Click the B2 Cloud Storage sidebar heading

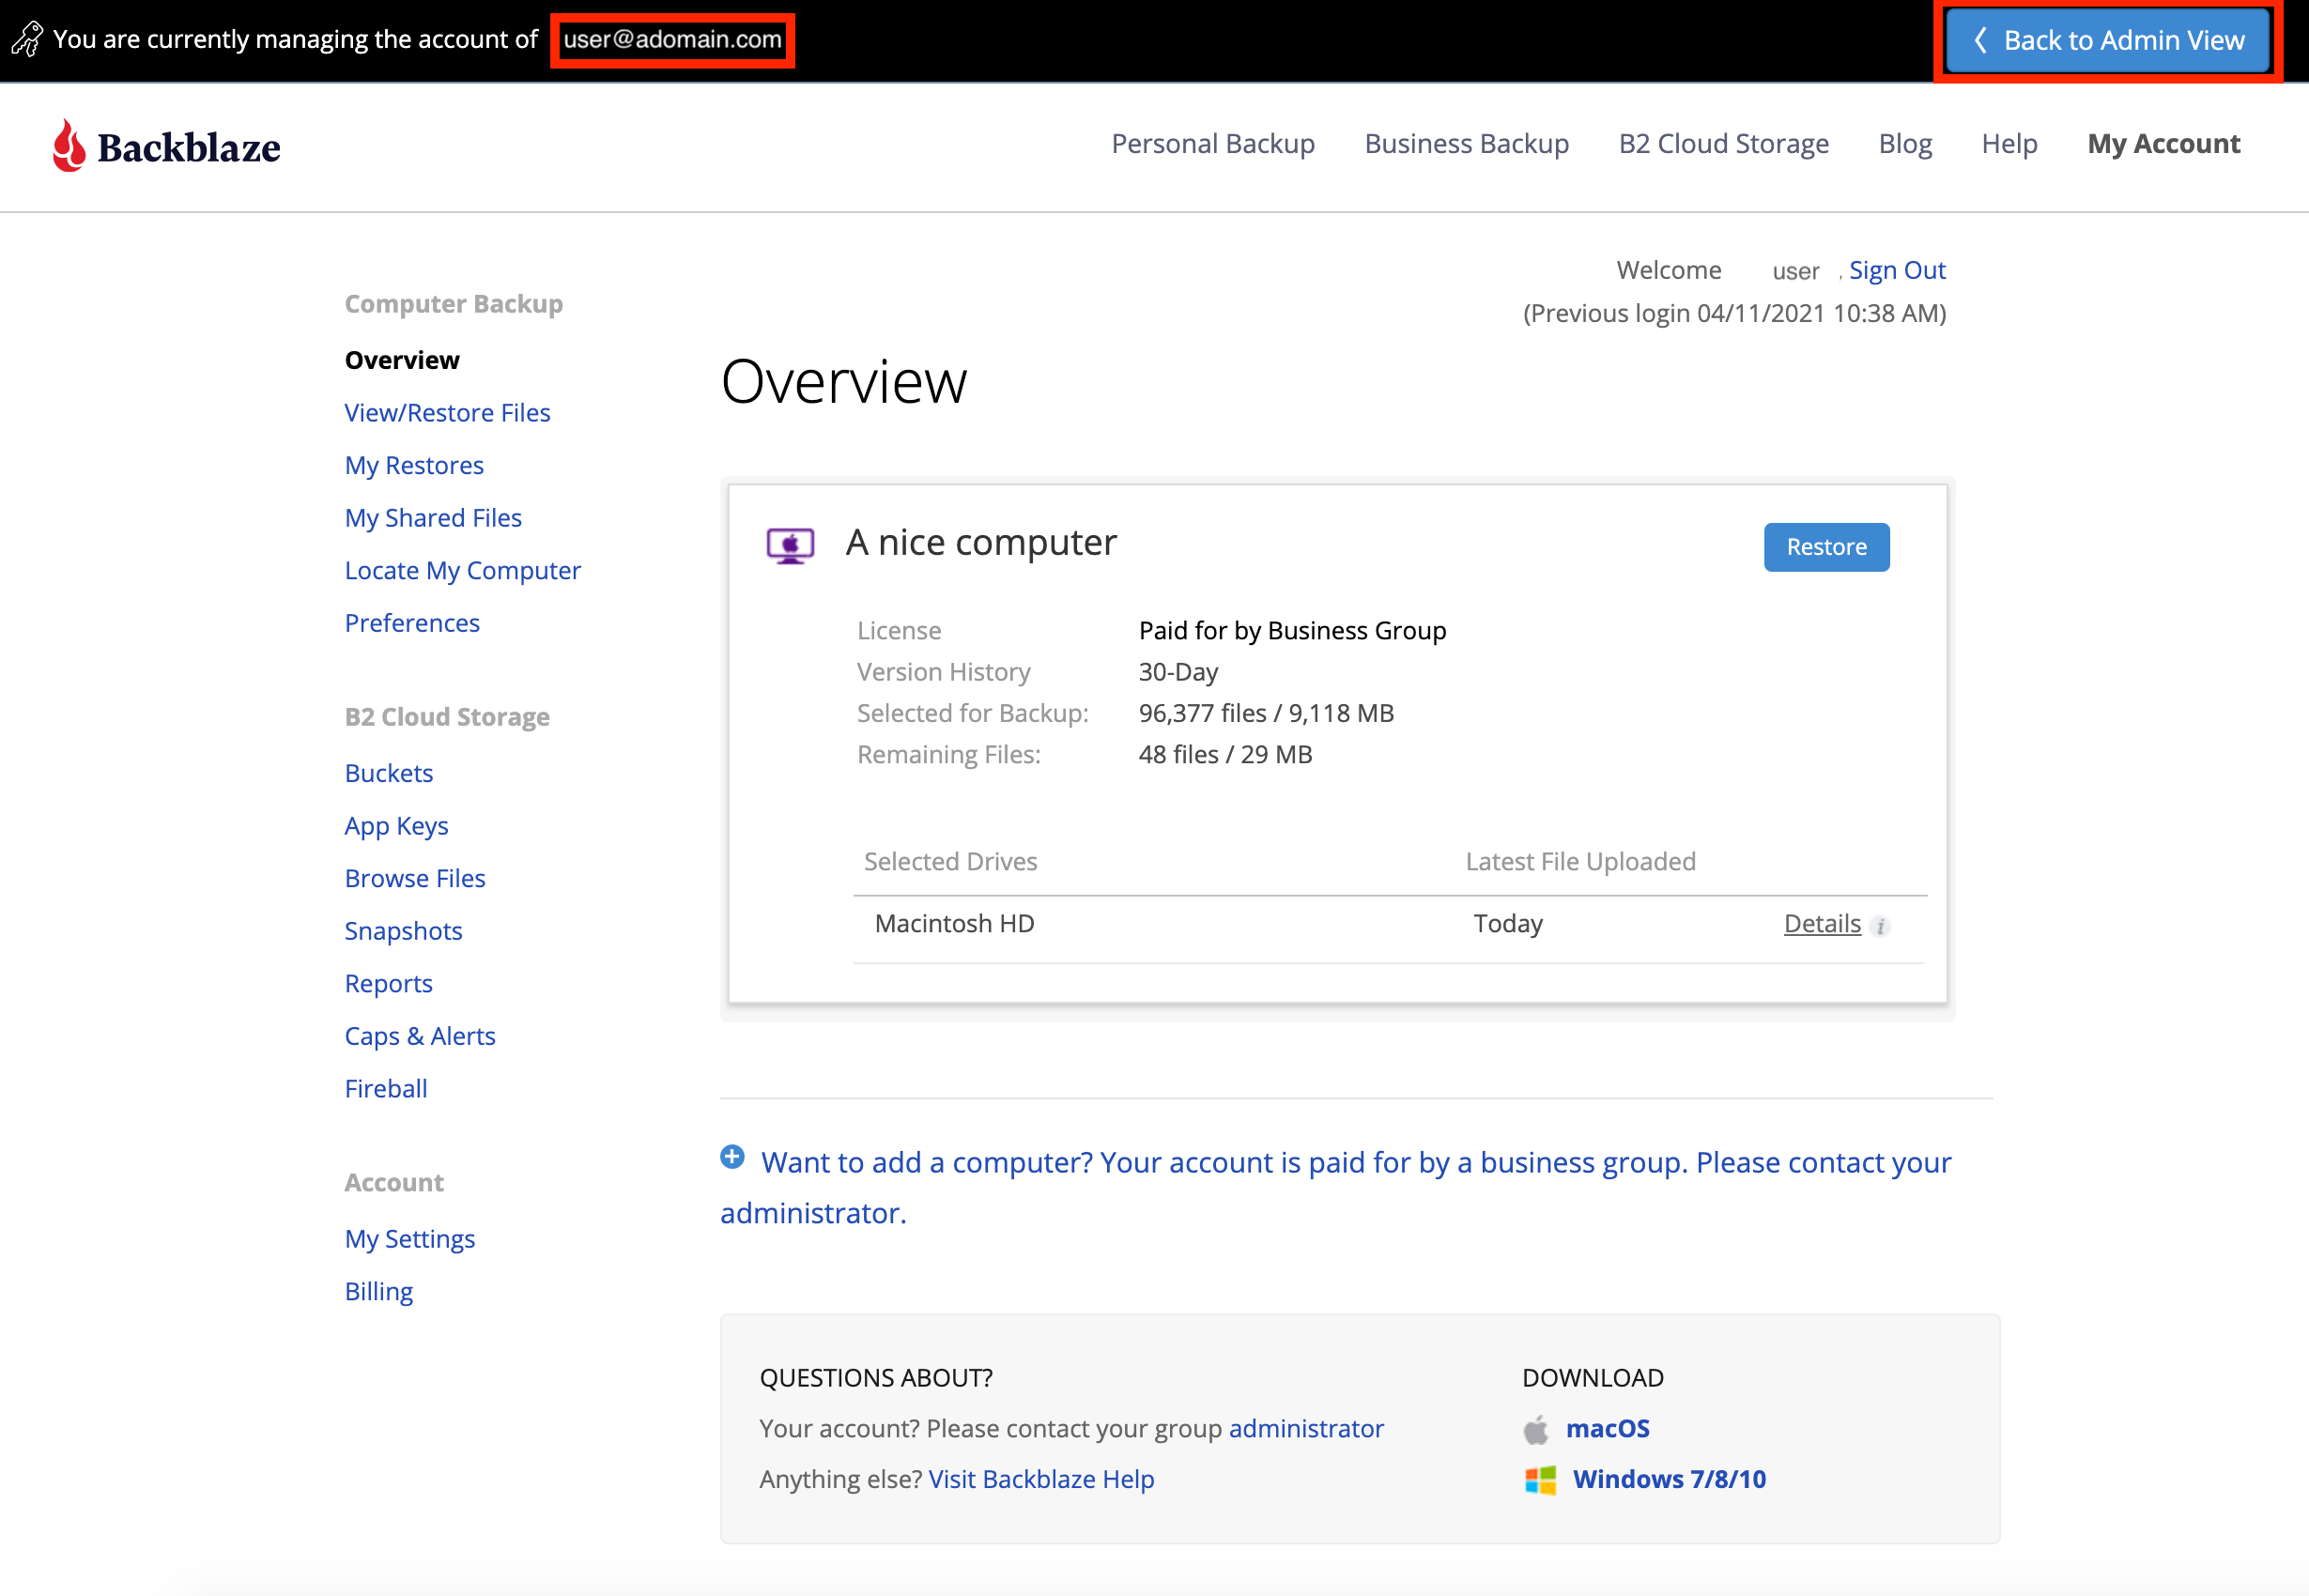(x=447, y=717)
